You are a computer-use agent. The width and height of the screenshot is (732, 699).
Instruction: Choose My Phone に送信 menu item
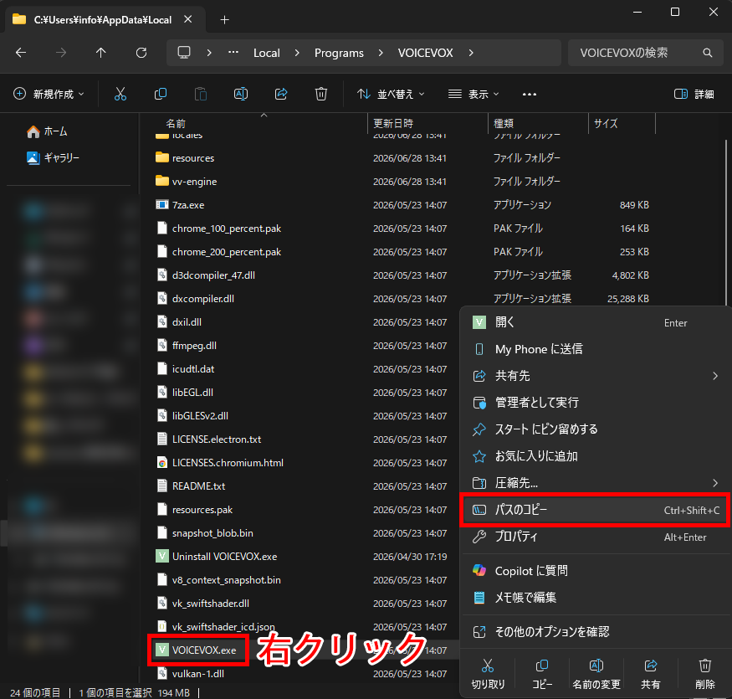tap(595, 349)
